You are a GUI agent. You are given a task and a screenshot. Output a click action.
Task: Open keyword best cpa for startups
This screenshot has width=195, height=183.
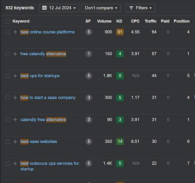pyautogui.click(x=40, y=76)
